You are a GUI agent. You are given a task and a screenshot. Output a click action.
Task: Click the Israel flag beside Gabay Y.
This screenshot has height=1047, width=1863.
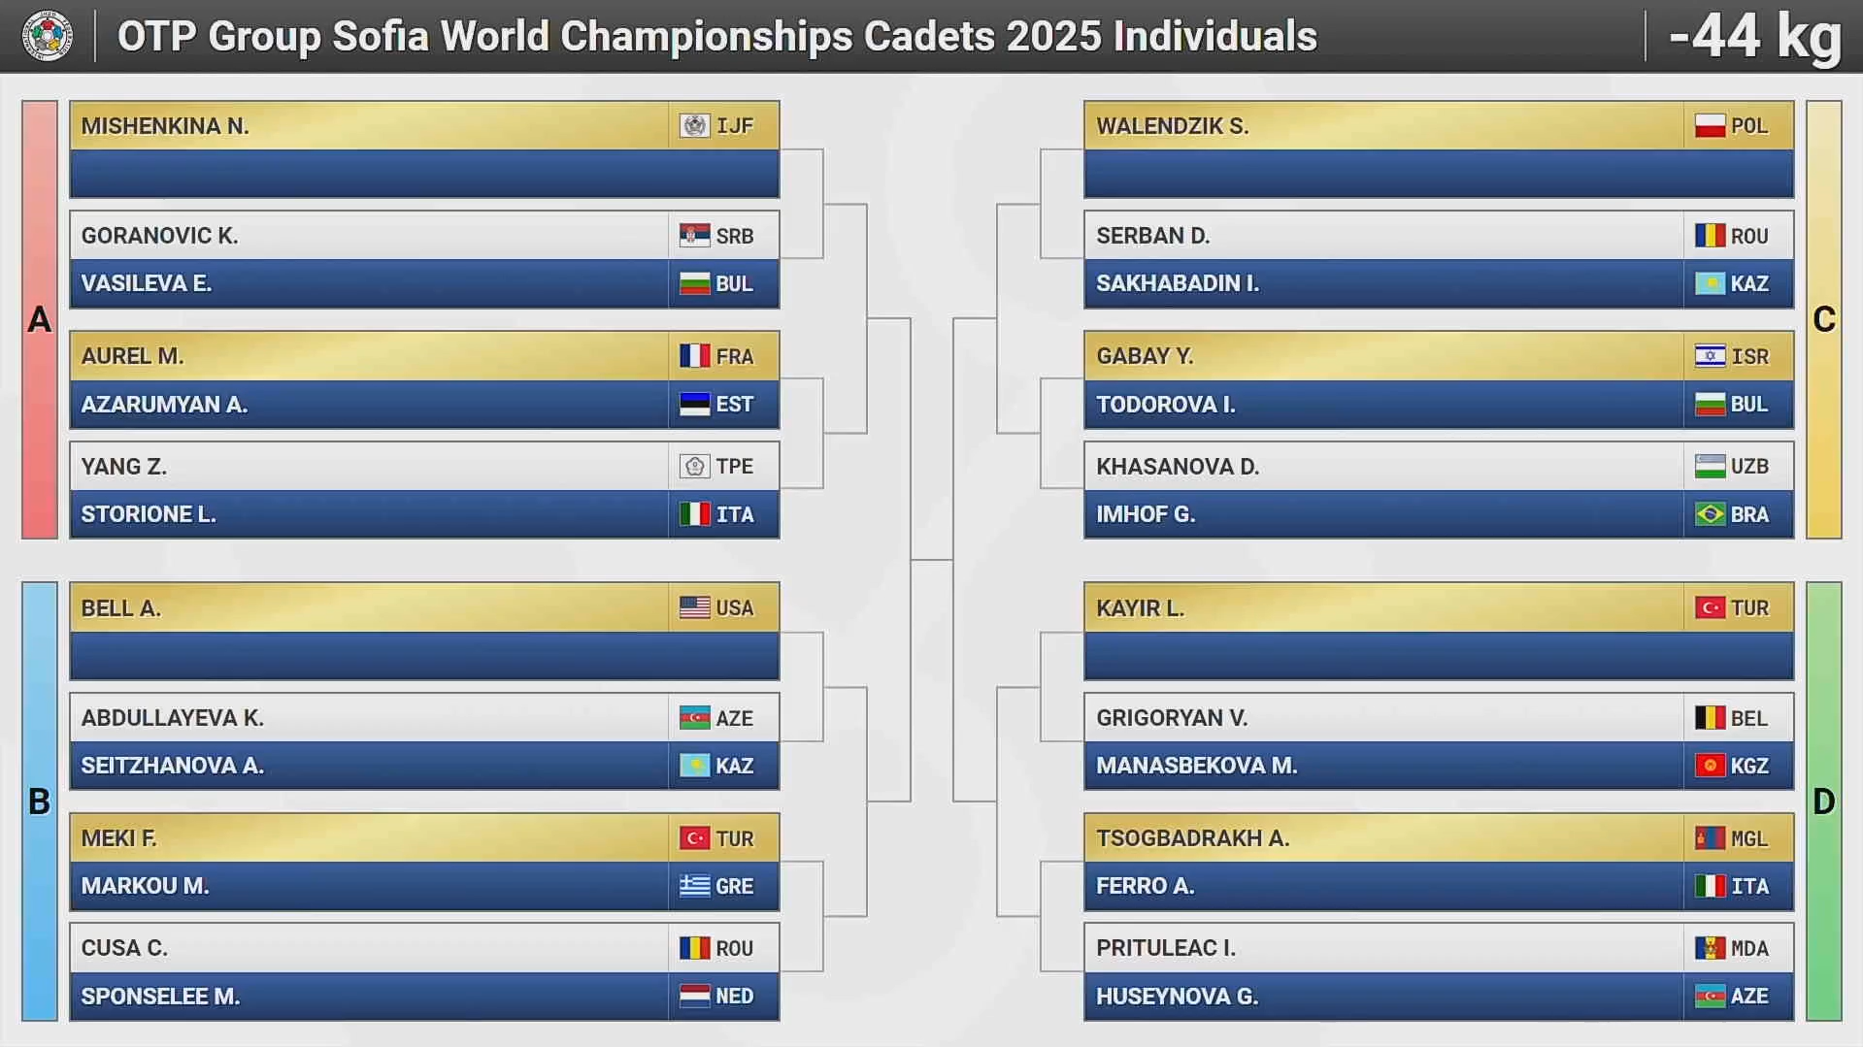[1709, 356]
